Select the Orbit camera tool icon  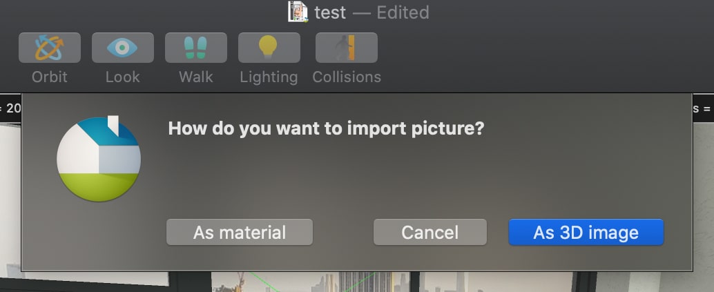coord(50,48)
